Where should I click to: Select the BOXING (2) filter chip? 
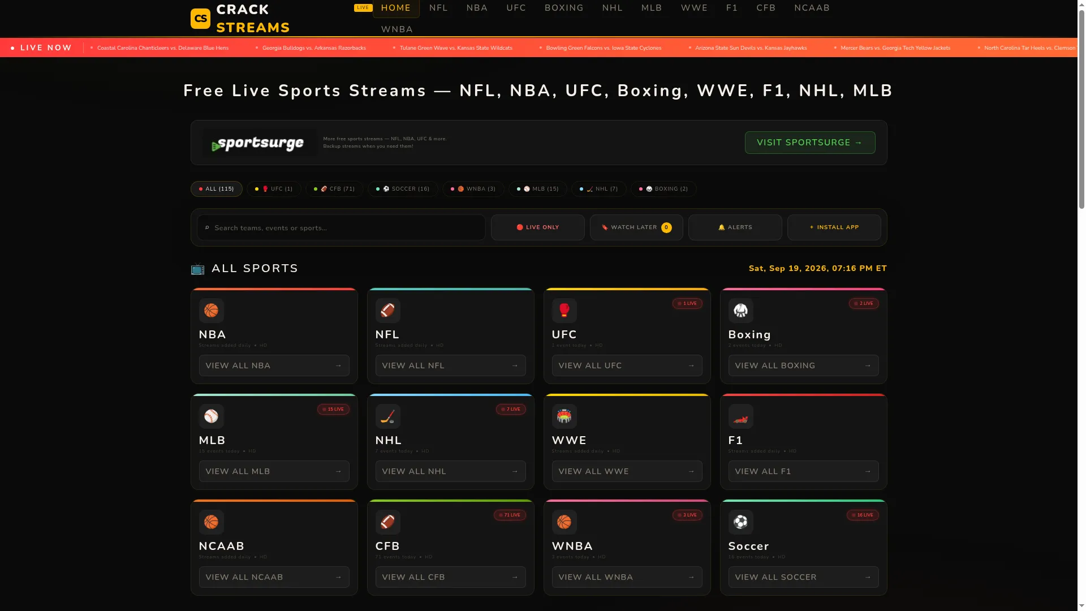tap(663, 189)
